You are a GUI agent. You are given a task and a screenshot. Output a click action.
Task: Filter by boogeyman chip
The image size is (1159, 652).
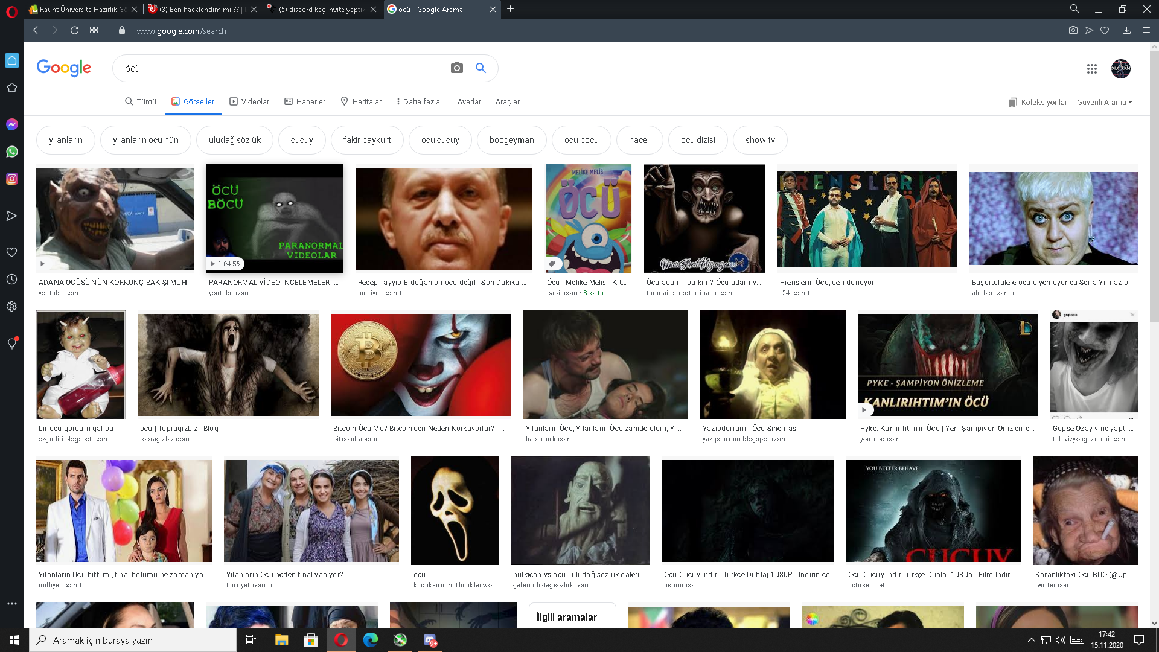click(512, 140)
